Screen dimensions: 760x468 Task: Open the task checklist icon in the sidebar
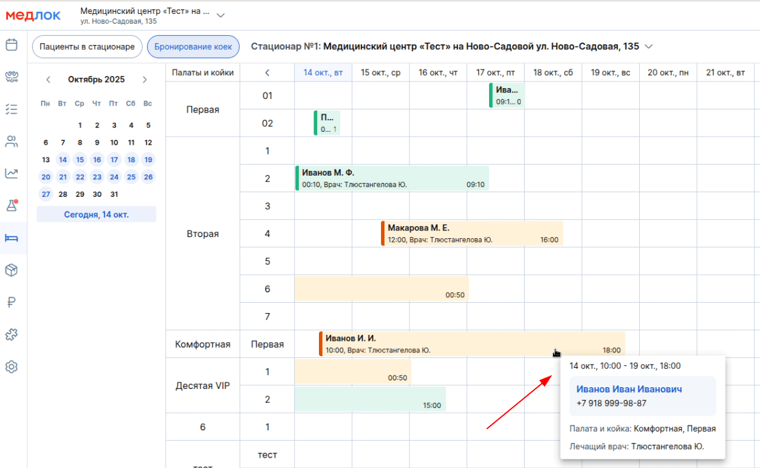[12, 109]
